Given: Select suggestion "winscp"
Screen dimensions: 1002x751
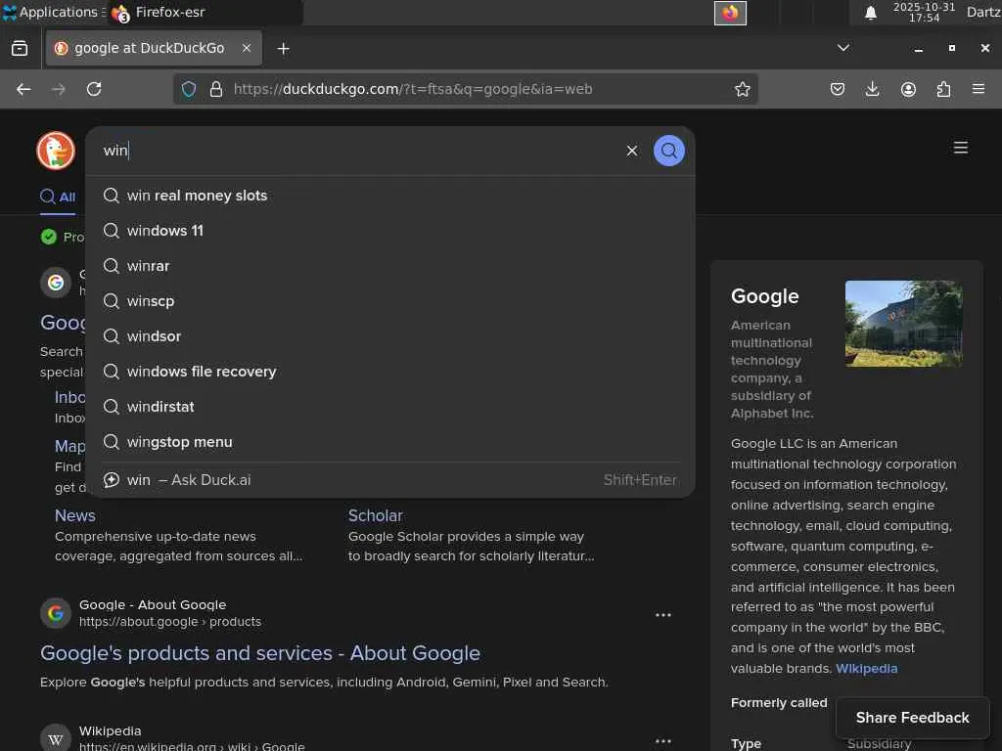Looking at the screenshot, I should click(390, 301).
